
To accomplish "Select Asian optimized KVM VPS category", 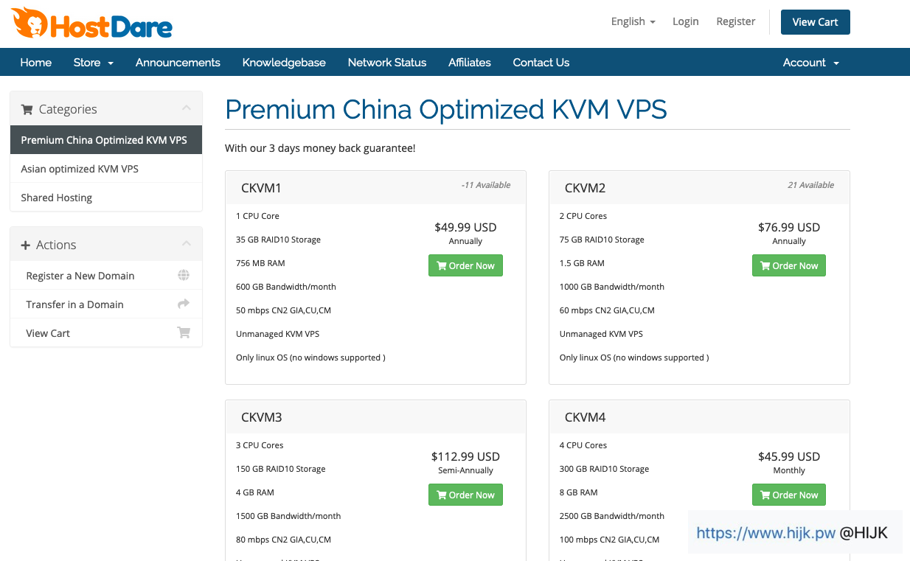I will [80, 169].
